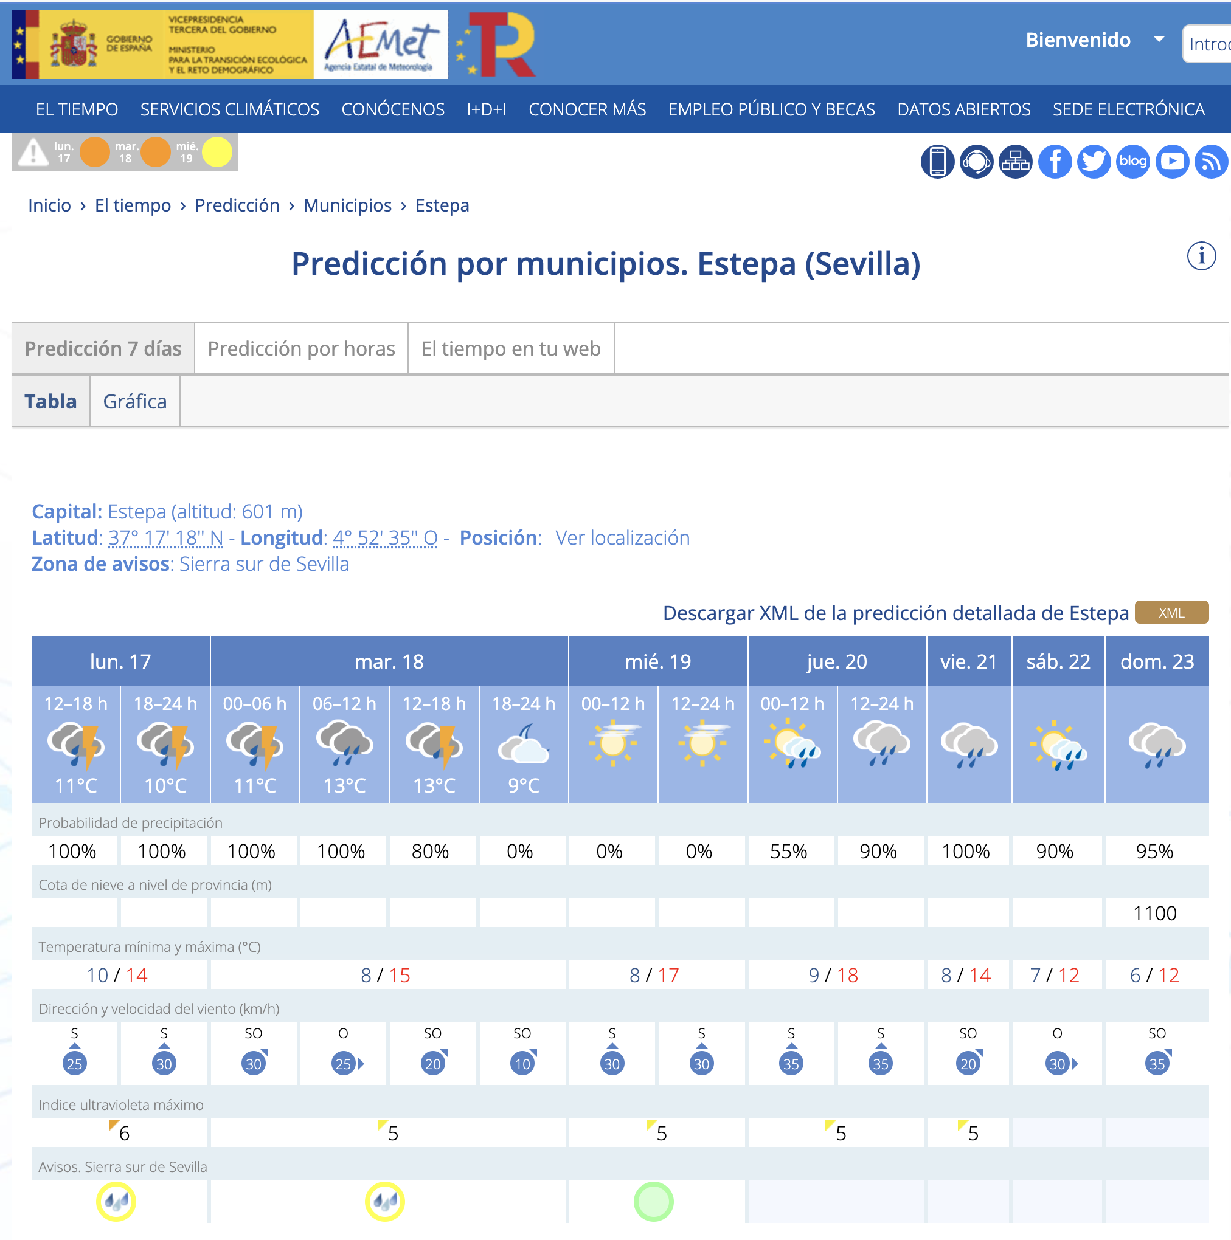Viewport: 1231px width, 1240px height.
Task: Click the Ver localización link
Action: click(x=622, y=537)
